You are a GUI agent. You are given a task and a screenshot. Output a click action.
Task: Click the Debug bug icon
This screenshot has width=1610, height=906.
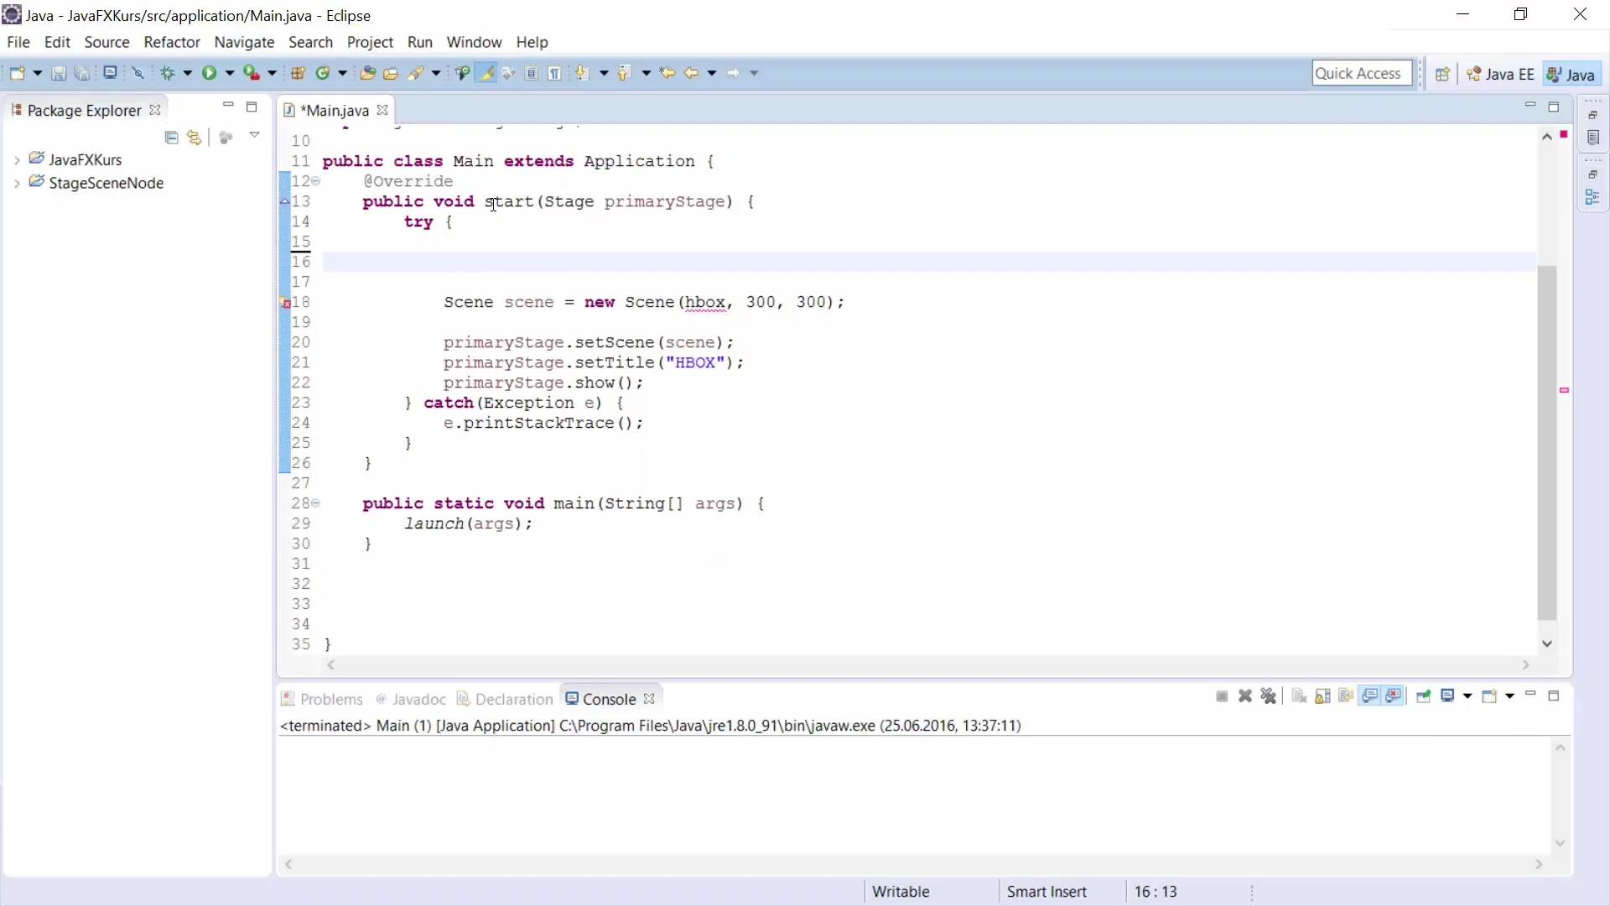coord(168,73)
